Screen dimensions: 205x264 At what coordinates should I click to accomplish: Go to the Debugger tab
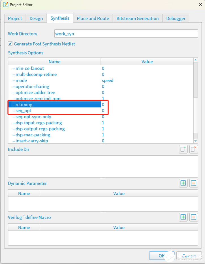tap(176, 18)
